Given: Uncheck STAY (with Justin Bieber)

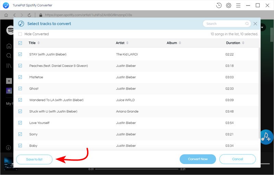Looking at the screenshot, I should pyautogui.click(x=20, y=54).
